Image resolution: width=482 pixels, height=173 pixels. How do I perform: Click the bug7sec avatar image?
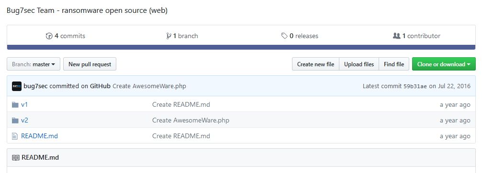[x=17, y=86]
